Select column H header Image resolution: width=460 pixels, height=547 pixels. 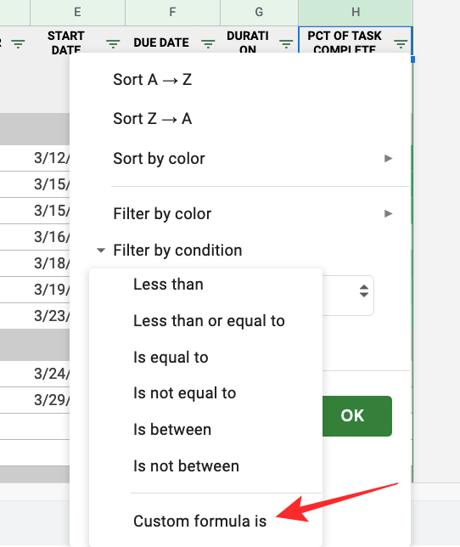coord(356,12)
